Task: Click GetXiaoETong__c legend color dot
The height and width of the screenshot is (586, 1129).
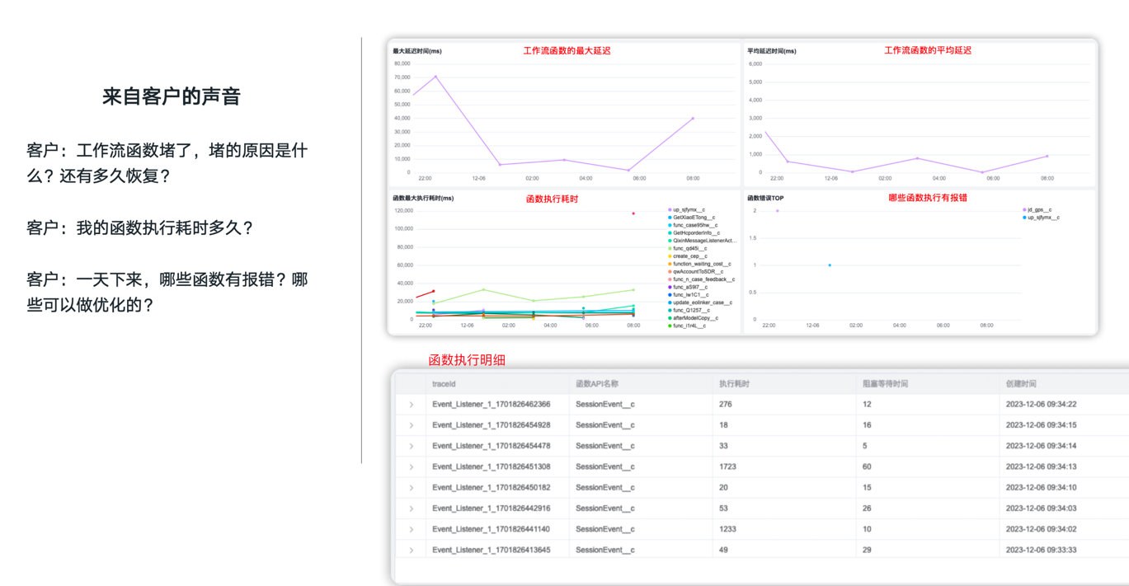Action: pos(670,218)
